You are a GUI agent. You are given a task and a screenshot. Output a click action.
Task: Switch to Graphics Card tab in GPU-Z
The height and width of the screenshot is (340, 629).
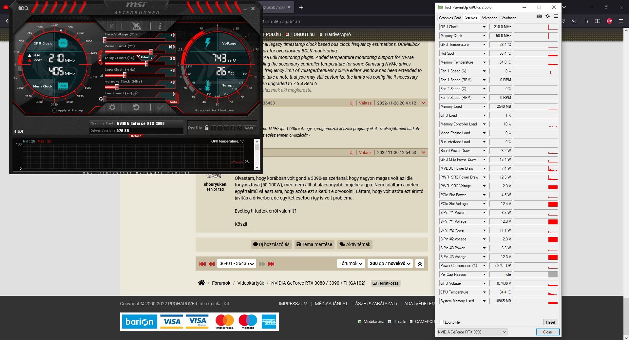click(450, 18)
